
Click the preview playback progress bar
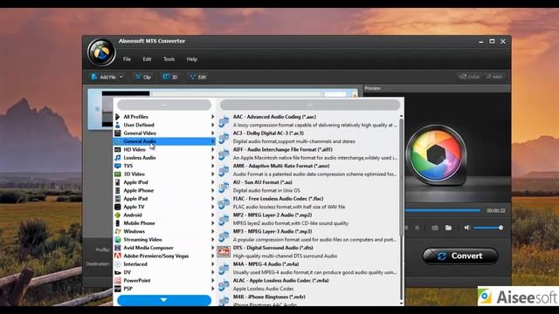(443, 211)
